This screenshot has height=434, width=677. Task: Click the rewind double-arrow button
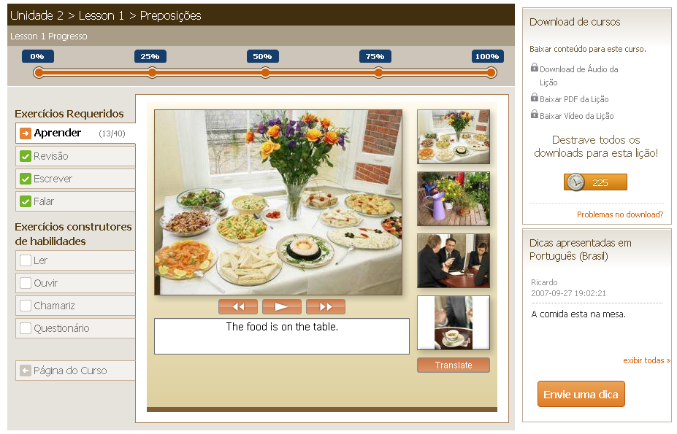tap(237, 307)
